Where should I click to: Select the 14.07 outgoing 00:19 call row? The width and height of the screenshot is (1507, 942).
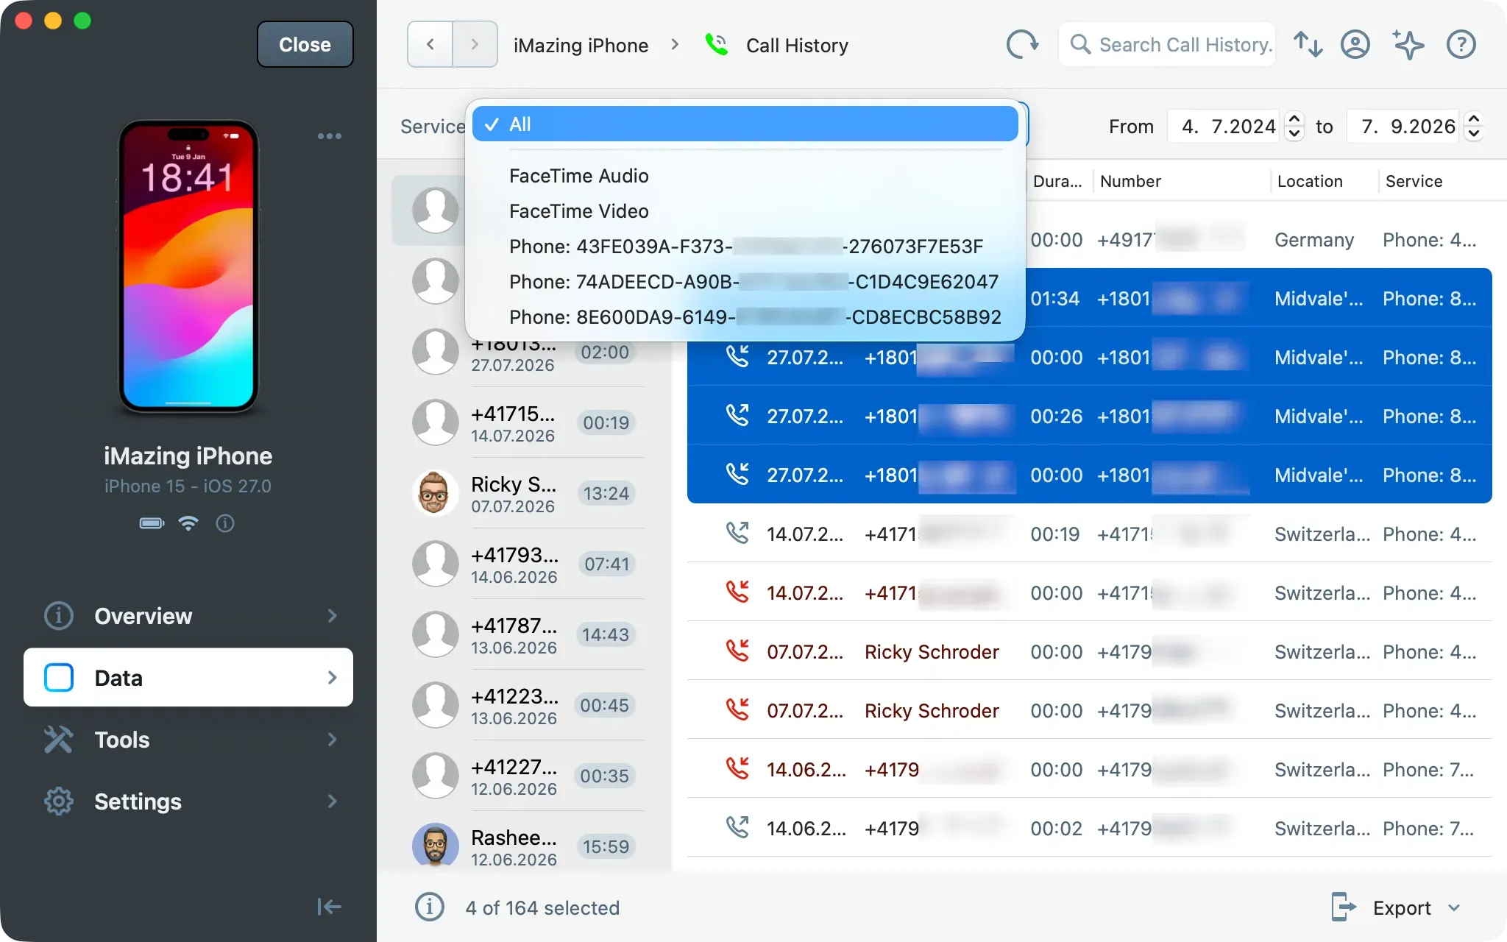(x=1090, y=534)
